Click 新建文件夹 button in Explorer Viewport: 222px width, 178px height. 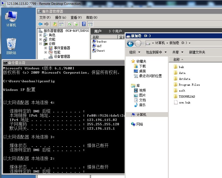pyautogui.click(x=197, y=52)
